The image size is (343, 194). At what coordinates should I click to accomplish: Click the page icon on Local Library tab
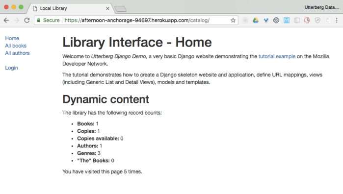click(x=35, y=8)
